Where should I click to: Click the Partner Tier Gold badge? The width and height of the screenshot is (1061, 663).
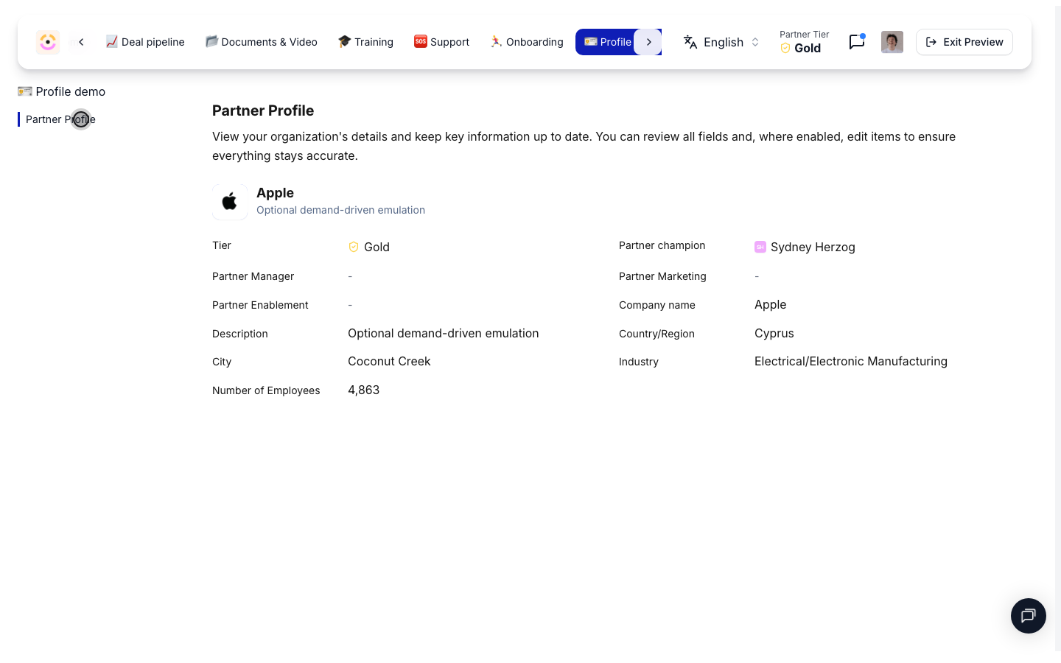pyautogui.click(x=804, y=42)
